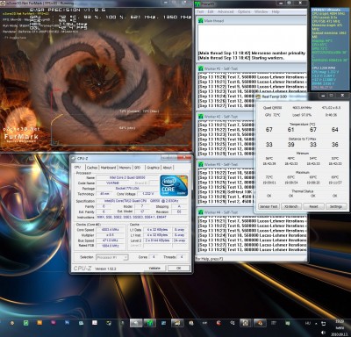Click the XS Bench button in Real Temp
The height and width of the screenshot is (337, 351).
291,206
